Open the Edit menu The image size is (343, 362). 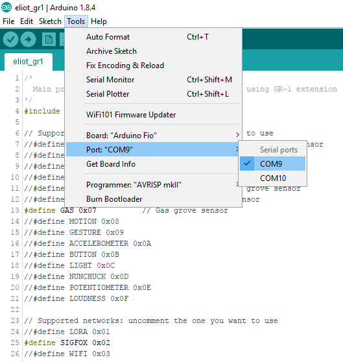(x=27, y=21)
